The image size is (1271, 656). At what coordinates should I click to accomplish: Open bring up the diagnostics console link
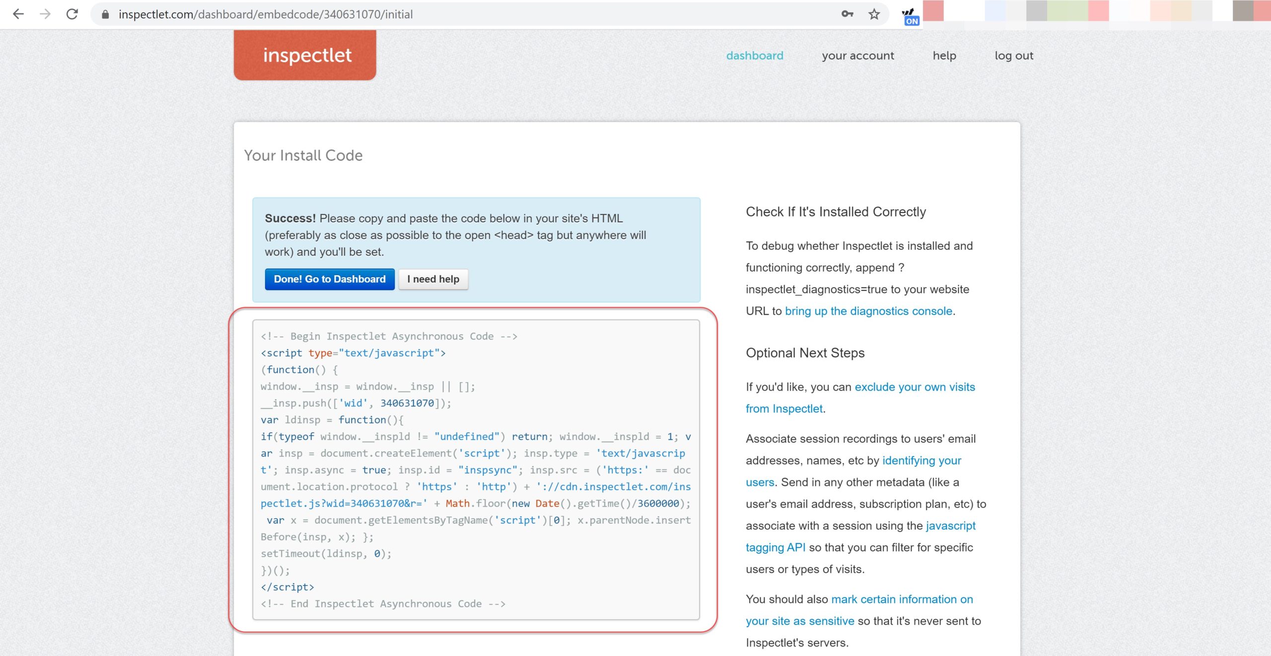pyautogui.click(x=868, y=311)
